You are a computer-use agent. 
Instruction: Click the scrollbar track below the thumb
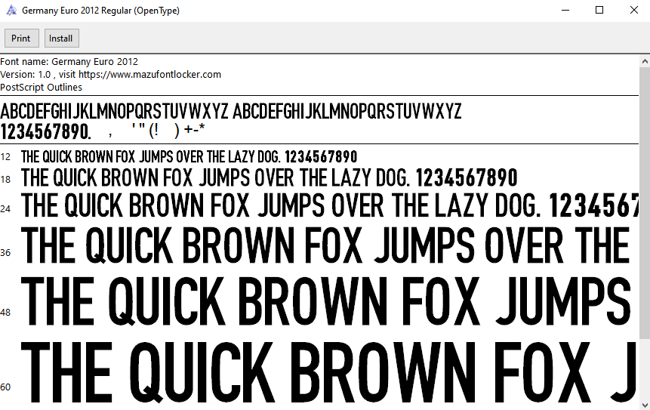coord(644,370)
